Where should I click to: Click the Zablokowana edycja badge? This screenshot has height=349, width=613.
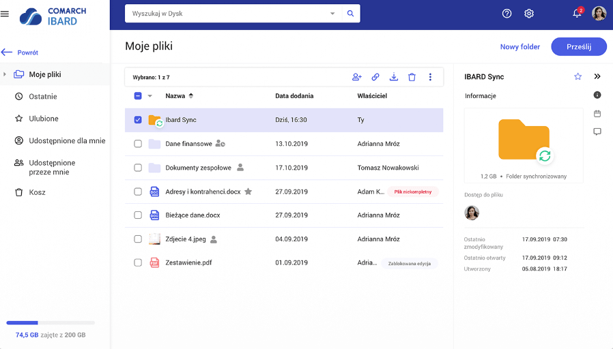pyautogui.click(x=410, y=264)
